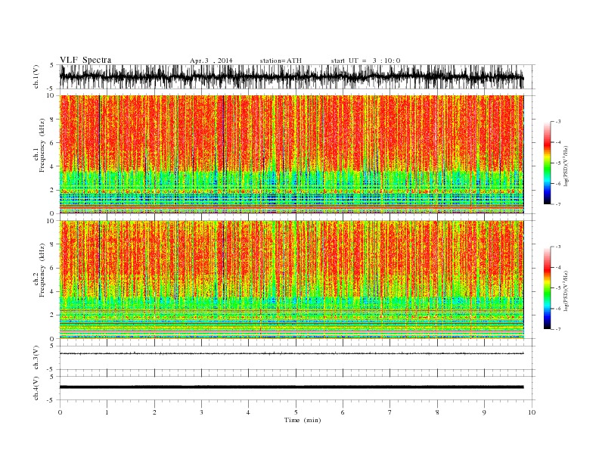The width and height of the screenshot is (599, 463).
Task: Click inside the ch.2 spectrogram panel
Action: [x=291, y=280]
